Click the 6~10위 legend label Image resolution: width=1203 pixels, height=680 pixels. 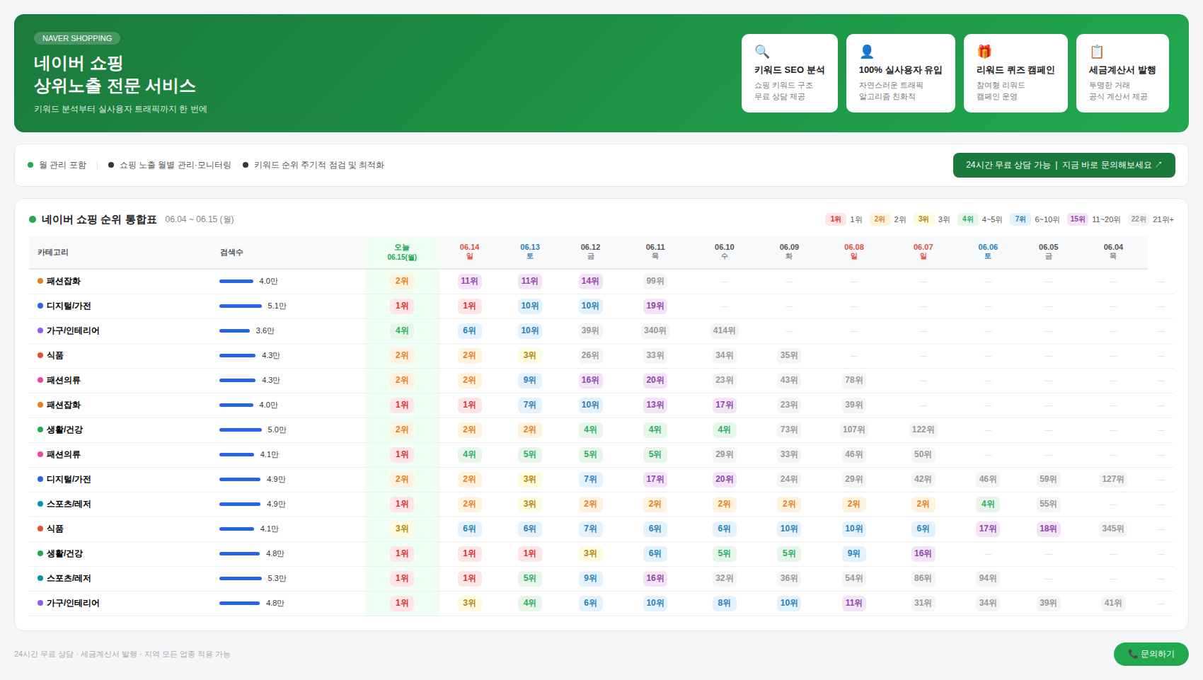(x=1047, y=219)
